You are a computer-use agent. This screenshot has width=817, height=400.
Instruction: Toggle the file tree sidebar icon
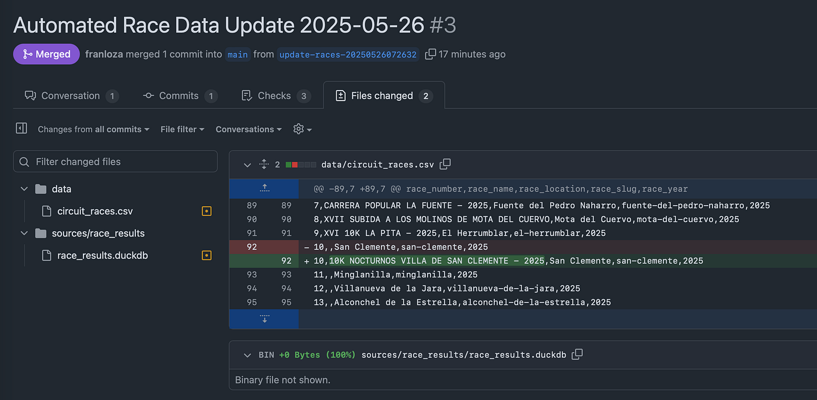coord(22,128)
